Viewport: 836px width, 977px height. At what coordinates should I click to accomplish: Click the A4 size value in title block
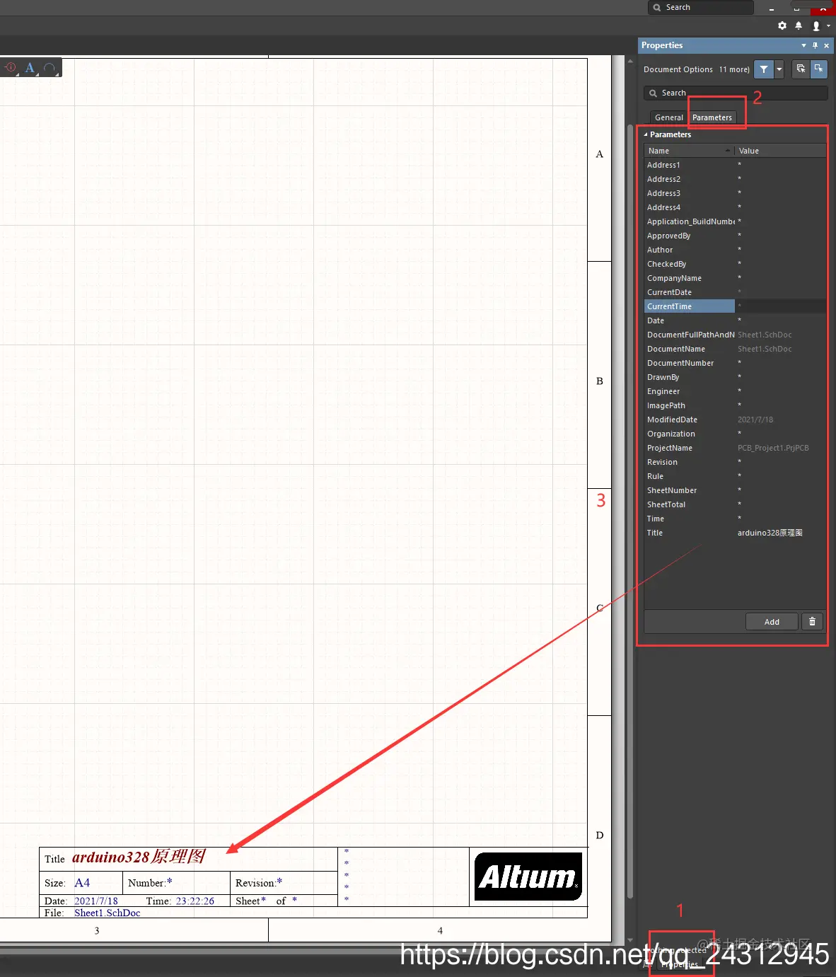click(x=82, y=883)
